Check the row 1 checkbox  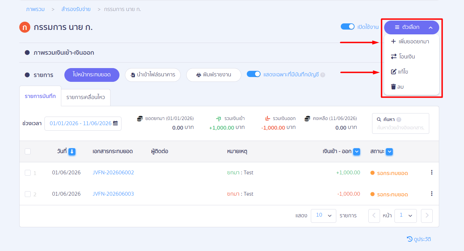(x=28, y=173)
